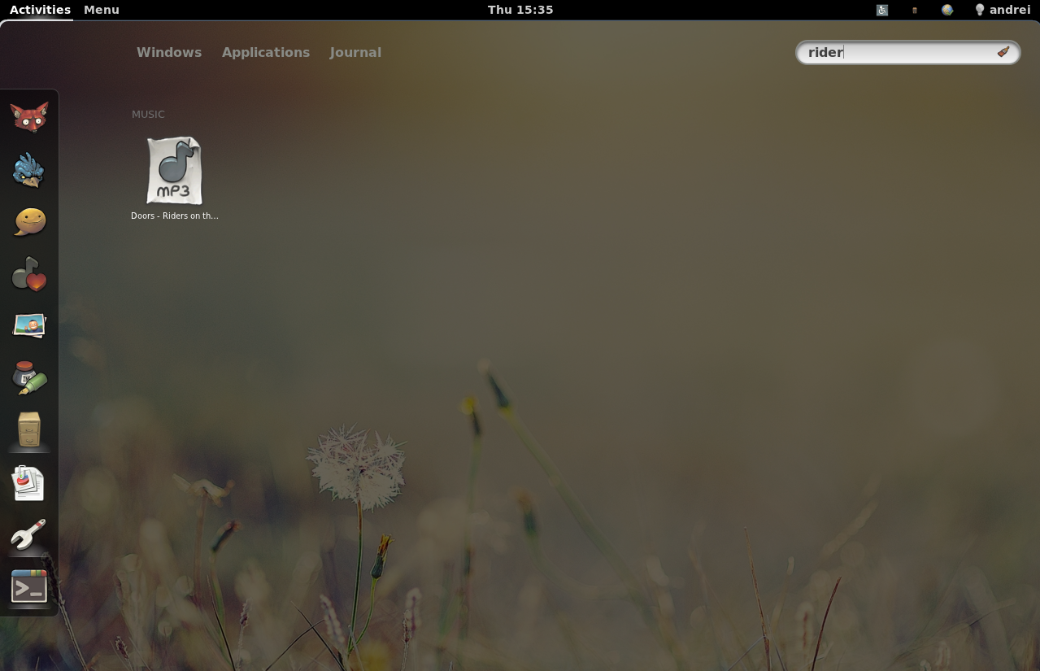Clear the search with the brush icon
The width and height of the screenshot is (1040, 671).
coord(1003,52)
